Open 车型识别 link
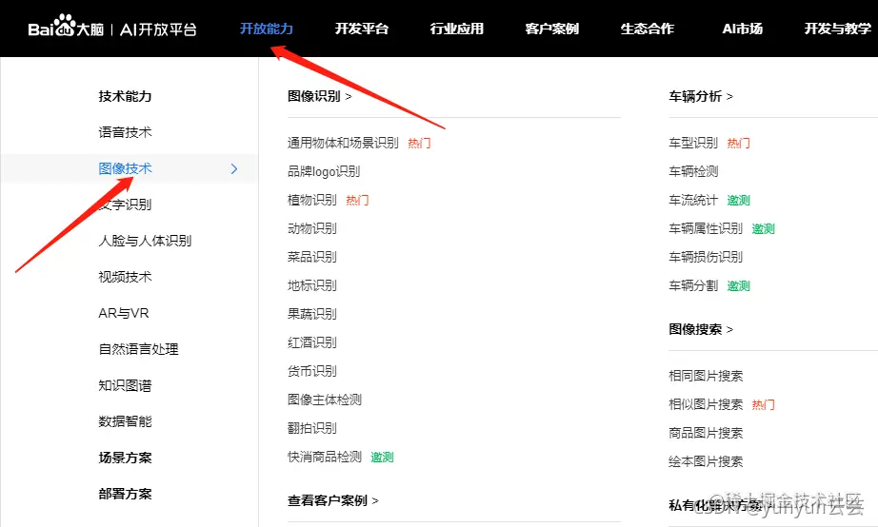The width and height of the screenshot is (878, 527). point(693,143)
